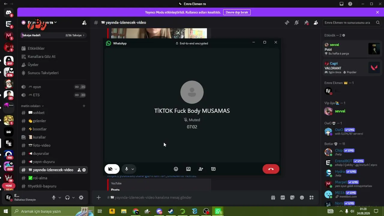
Task: Open the Etkinlikler events item
Action: tap(53, 48)
